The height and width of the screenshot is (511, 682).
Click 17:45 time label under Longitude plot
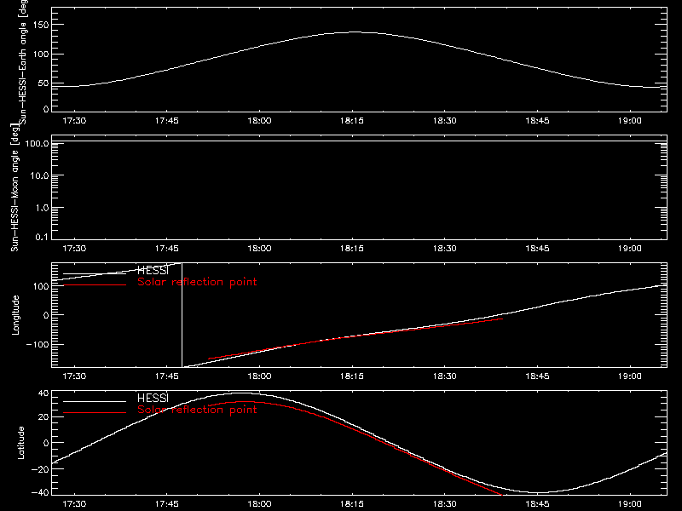(166, 376)
